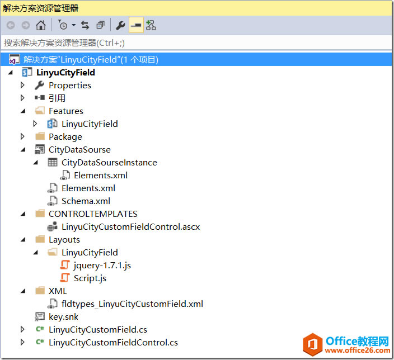
Task: Select the Features folder label
Action: pos(66,111)
